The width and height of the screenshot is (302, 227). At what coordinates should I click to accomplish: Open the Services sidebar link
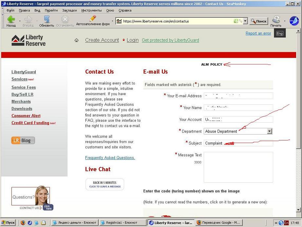19,79
